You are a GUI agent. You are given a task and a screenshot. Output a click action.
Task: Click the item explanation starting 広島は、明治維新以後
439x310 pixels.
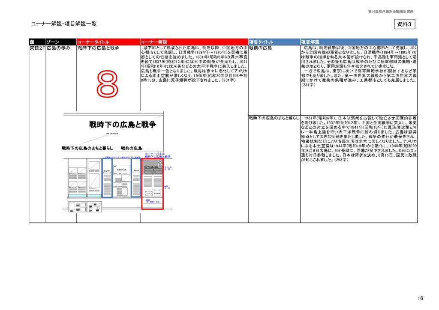point(359,66)
